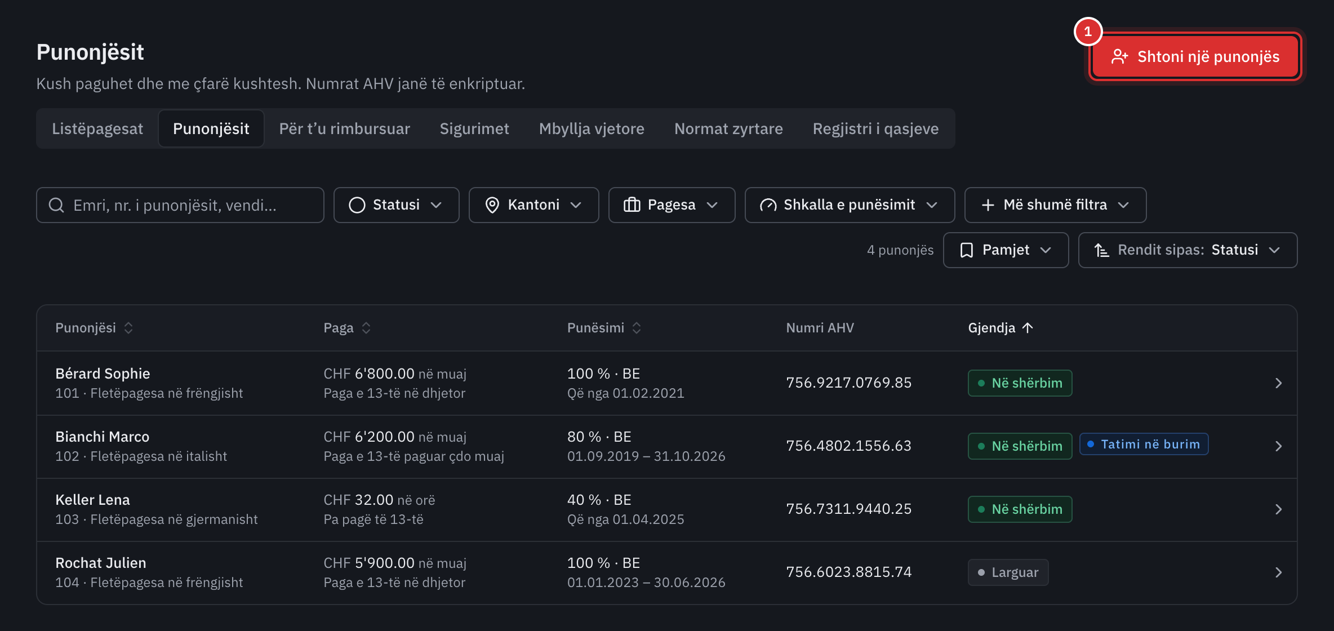Open the Shkalla e punësimit dropdown
1334x631 pixels.
pos(850,205)
